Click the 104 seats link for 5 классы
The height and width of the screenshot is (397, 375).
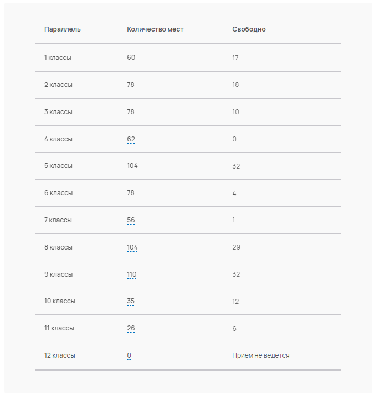tap(132, 166)
